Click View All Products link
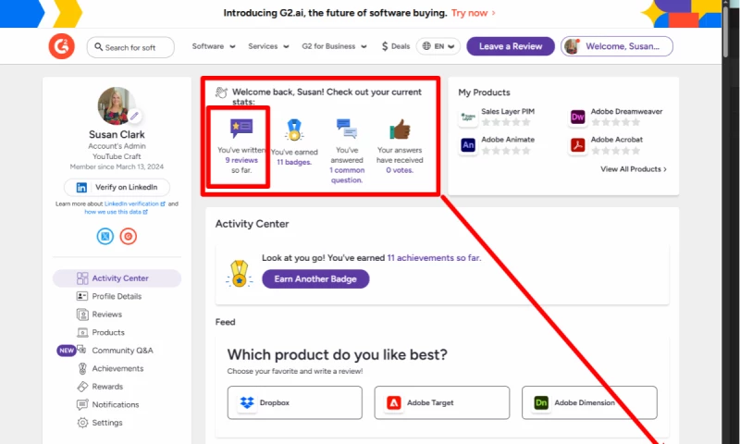Screen dimensions: 740x444 pos(633,169)
